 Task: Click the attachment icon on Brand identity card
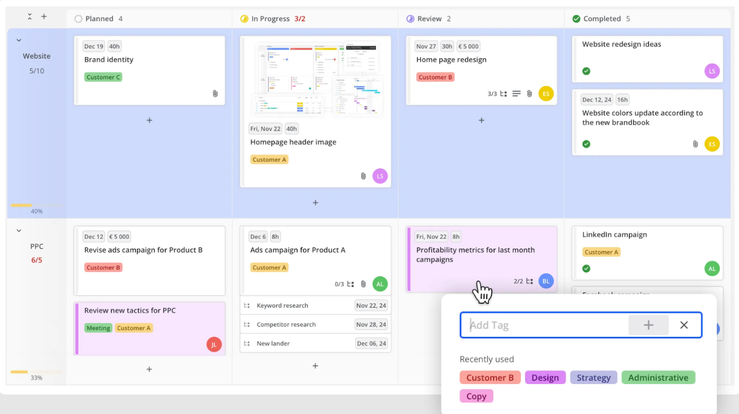[215, 94]
